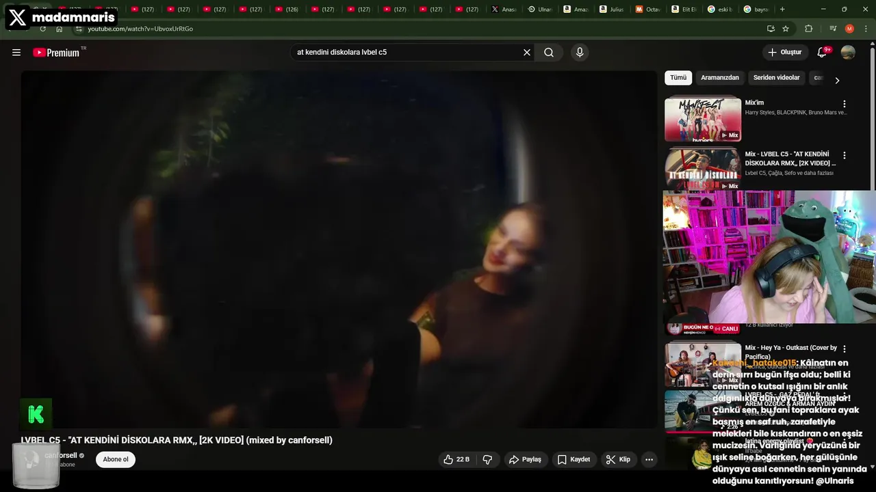The width and height of the screenshot is (876, 492).
Task: Click the install/cast icon in address bar
Action: (771, 29)
